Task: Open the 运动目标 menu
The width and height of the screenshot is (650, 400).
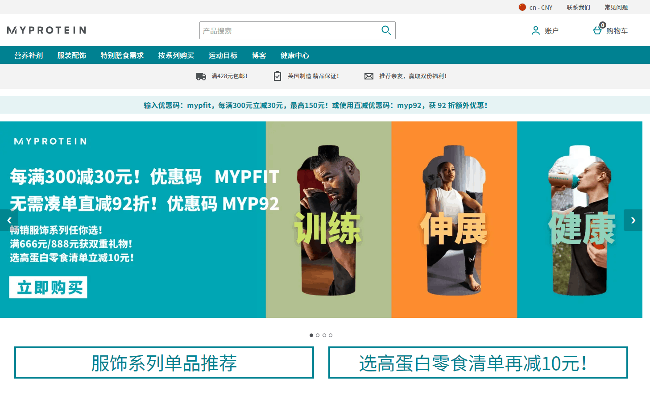Action: (x=223, y=55)
